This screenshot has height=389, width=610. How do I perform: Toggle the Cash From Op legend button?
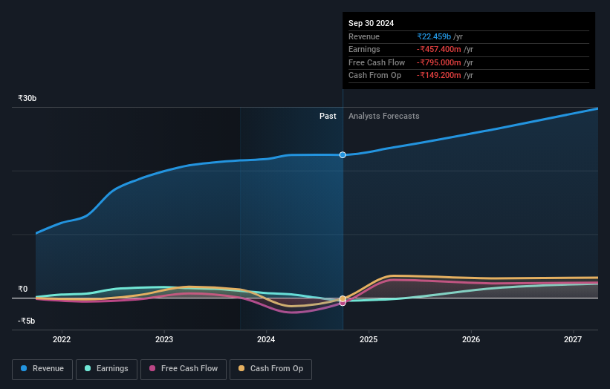coord(270,369)
